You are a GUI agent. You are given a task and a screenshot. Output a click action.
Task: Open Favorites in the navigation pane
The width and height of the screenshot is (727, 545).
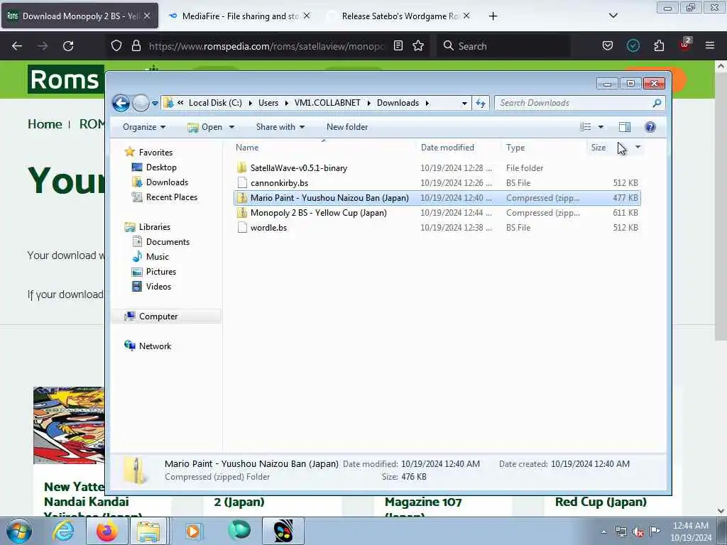pos(155,153)
